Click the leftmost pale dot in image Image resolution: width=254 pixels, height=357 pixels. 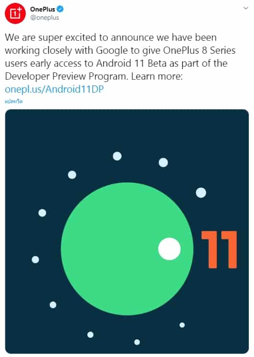35,259
